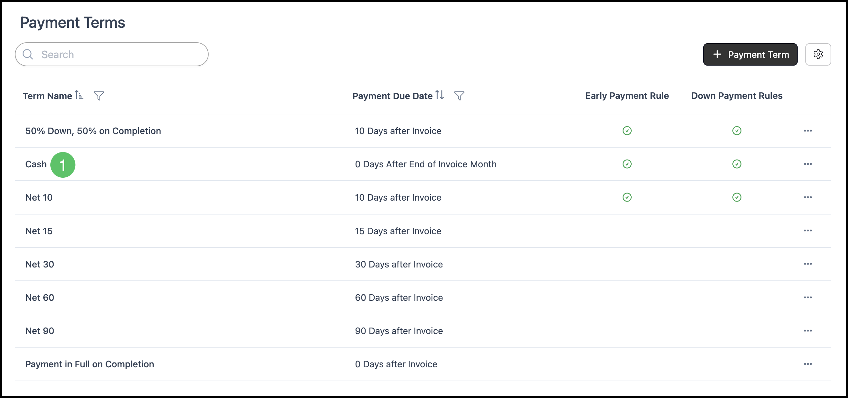Open three-dot menu for Net 60 row
Image resolution: width=848 pixels, height=398 pixels.
(x=808, y=297)
